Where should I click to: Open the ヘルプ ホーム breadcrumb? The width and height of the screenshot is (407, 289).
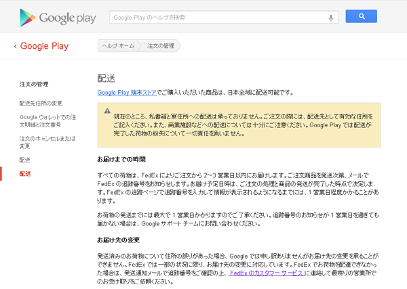(x=118, y=46)
